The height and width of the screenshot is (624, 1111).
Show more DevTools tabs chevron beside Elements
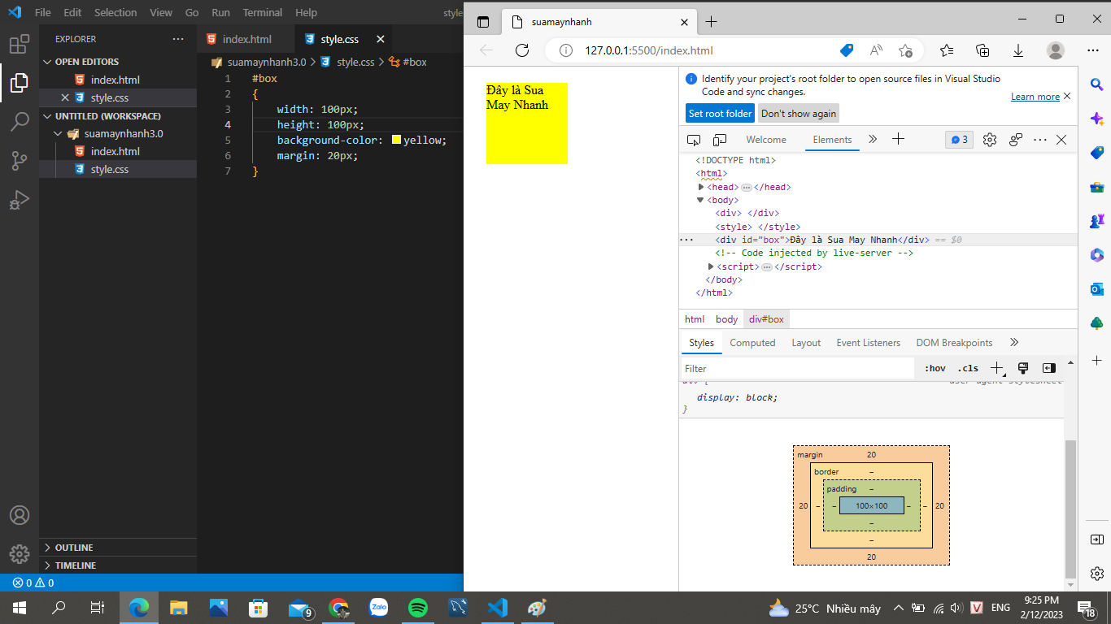(873, 140)
